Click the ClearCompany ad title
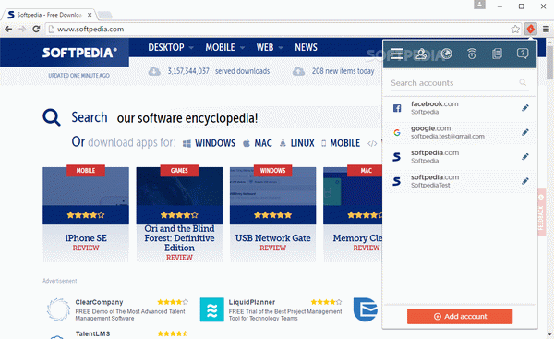Screen dimensions: 554x339 99,302
